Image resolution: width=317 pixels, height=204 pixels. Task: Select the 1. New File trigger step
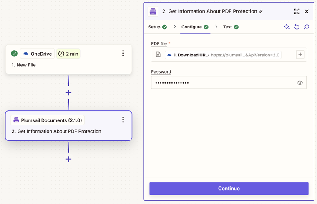coord(69,59)
